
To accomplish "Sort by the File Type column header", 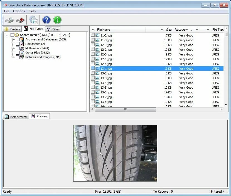I will click(x=218, y=30).
